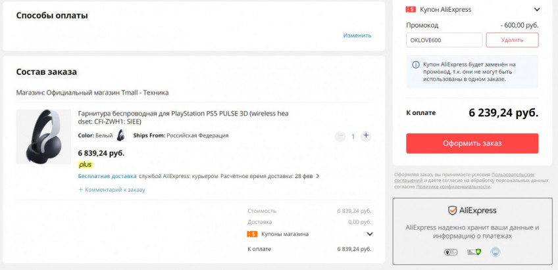Click the PULSE 3D headset thumbnail
The height and width of the screenshot is (270, 558).
point(43,137)
